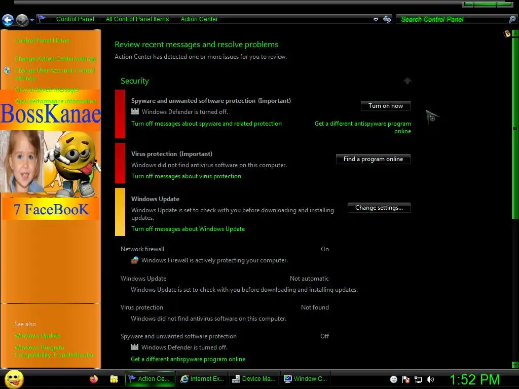The image size is (519, 389).
Task: Open the address bar history dropdown
Action: tap(376, 20)
